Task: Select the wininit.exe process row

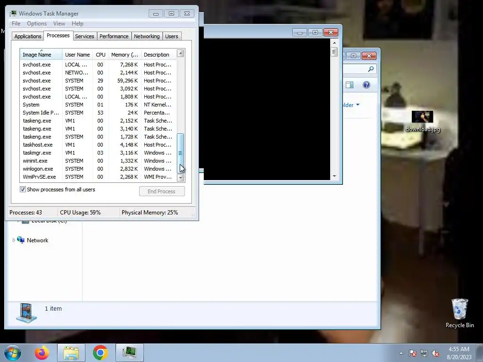Action: pos(98,161)
